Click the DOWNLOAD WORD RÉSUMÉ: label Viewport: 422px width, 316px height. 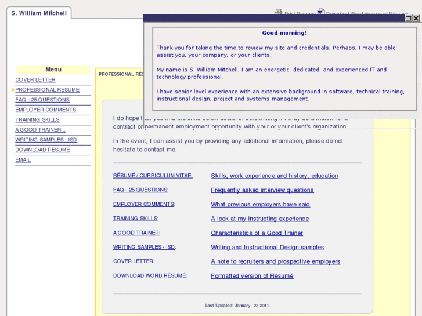coord(150,275)
